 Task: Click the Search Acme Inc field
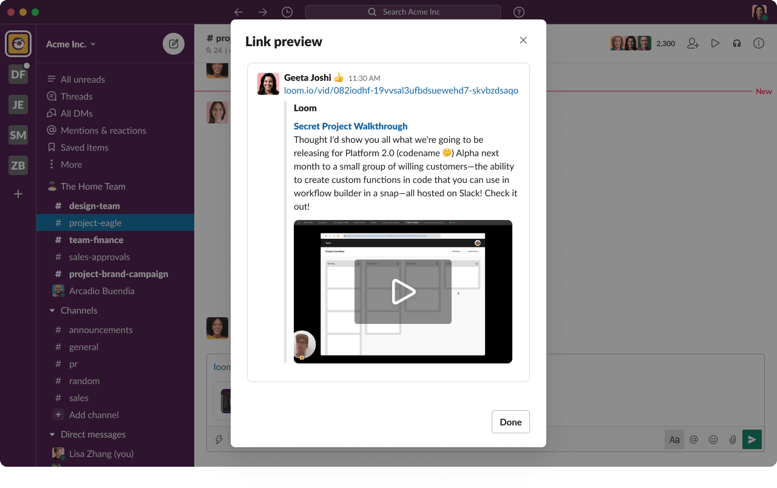coord(403,12)
